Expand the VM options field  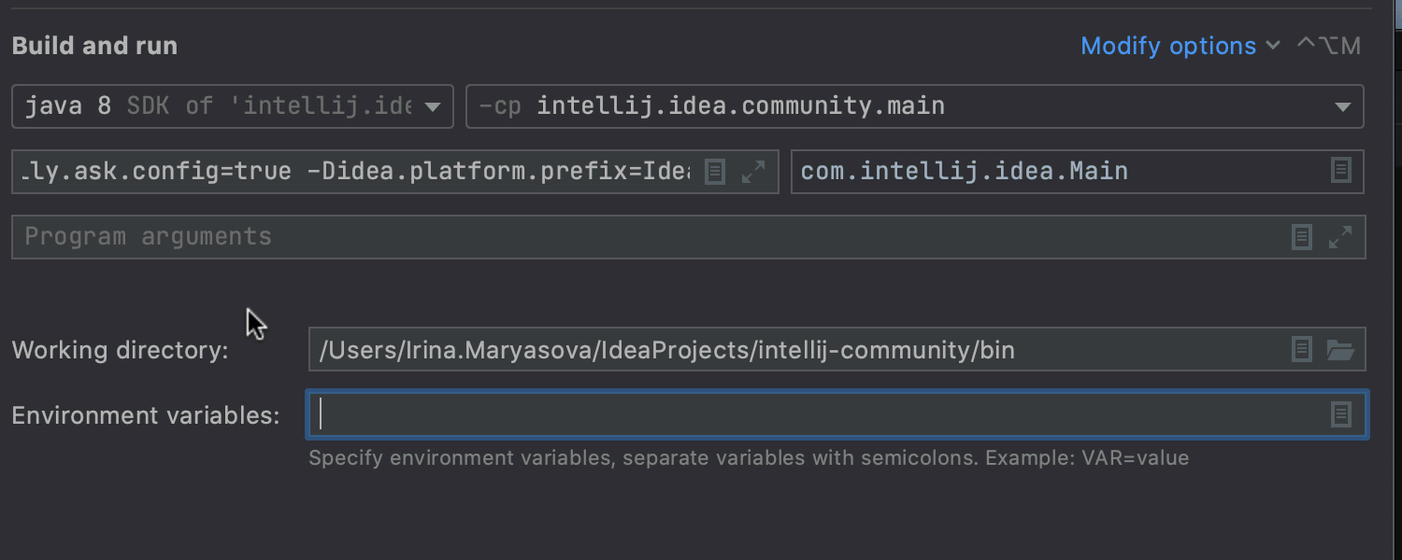(x=752, y=172)
